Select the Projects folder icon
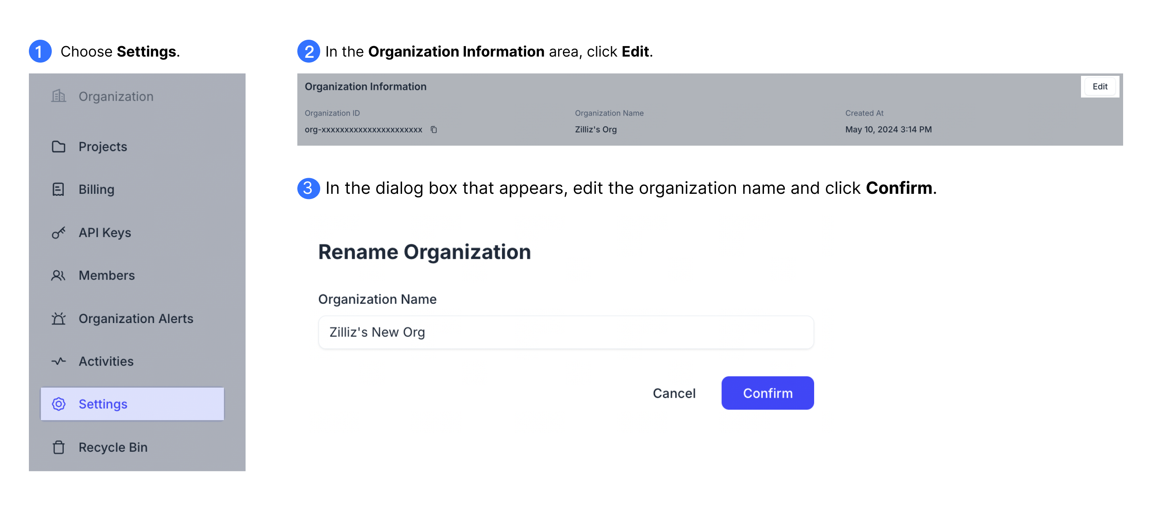 [59, 146]
